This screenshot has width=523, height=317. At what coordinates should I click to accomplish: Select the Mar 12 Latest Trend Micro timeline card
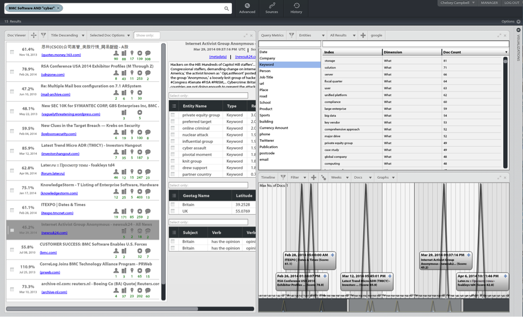pos(366,282)
